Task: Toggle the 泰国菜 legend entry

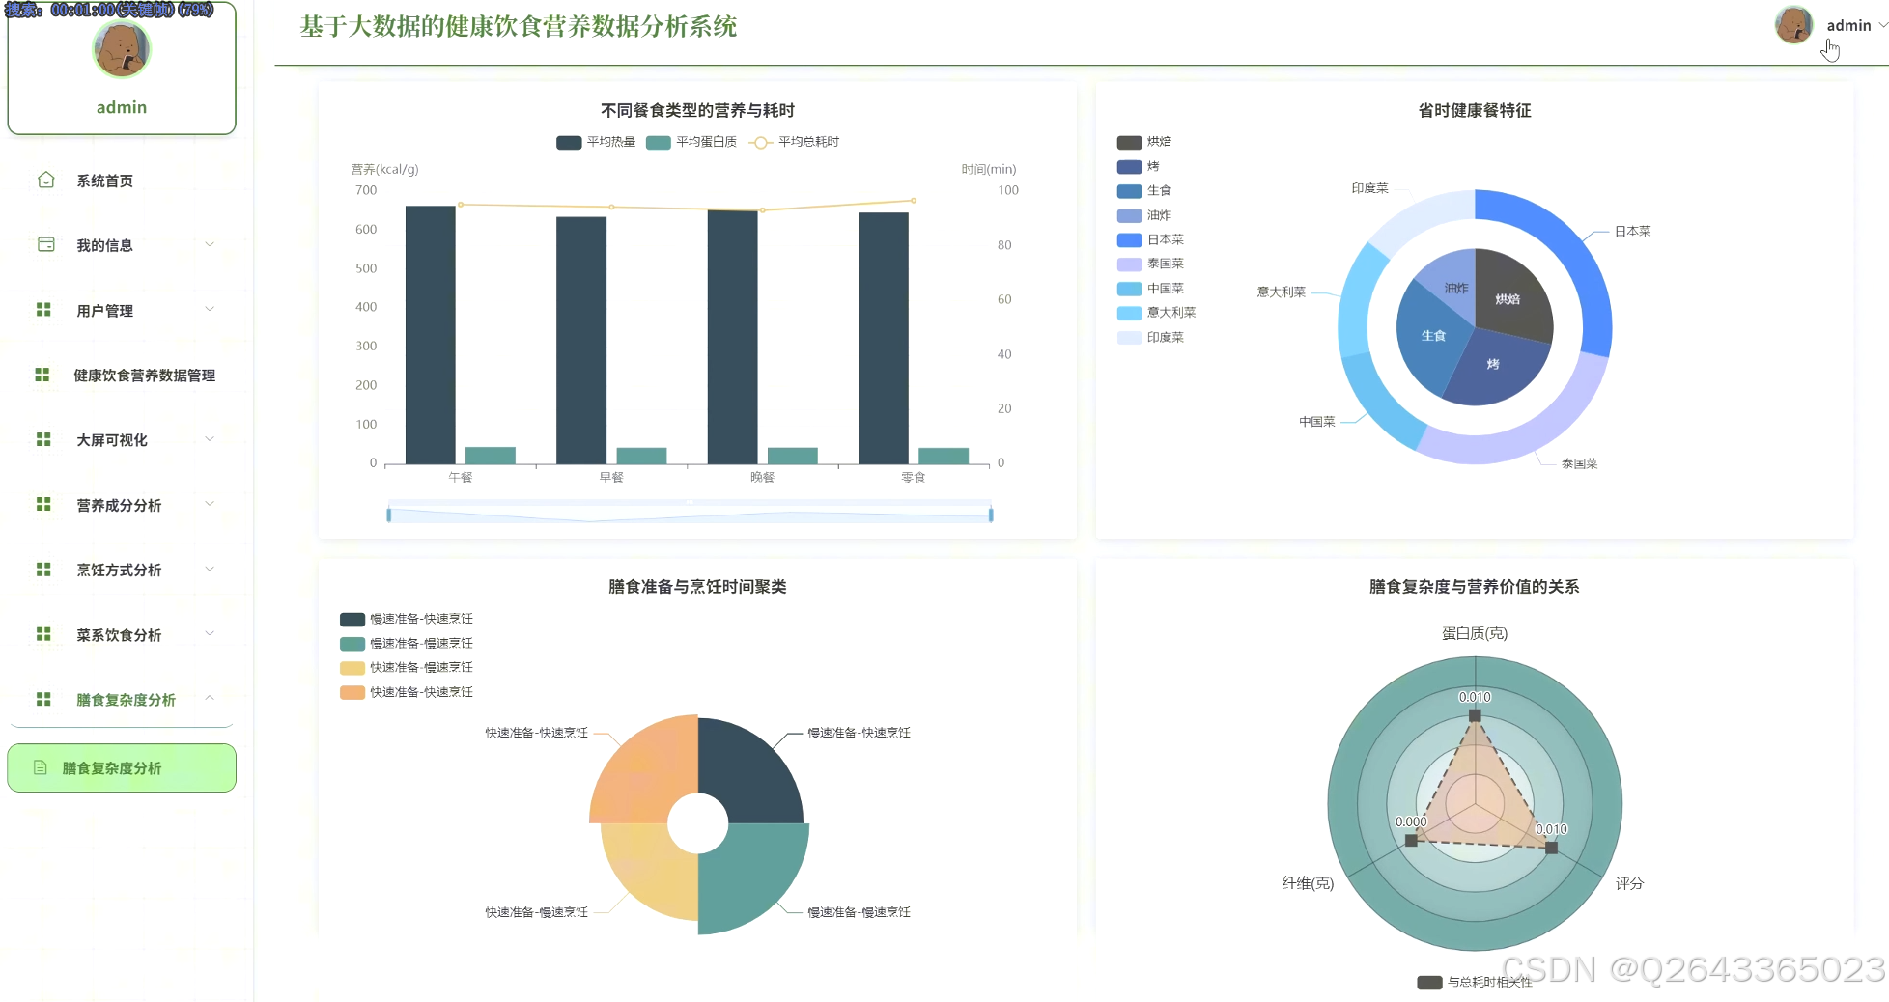Action: (1150, 264)
